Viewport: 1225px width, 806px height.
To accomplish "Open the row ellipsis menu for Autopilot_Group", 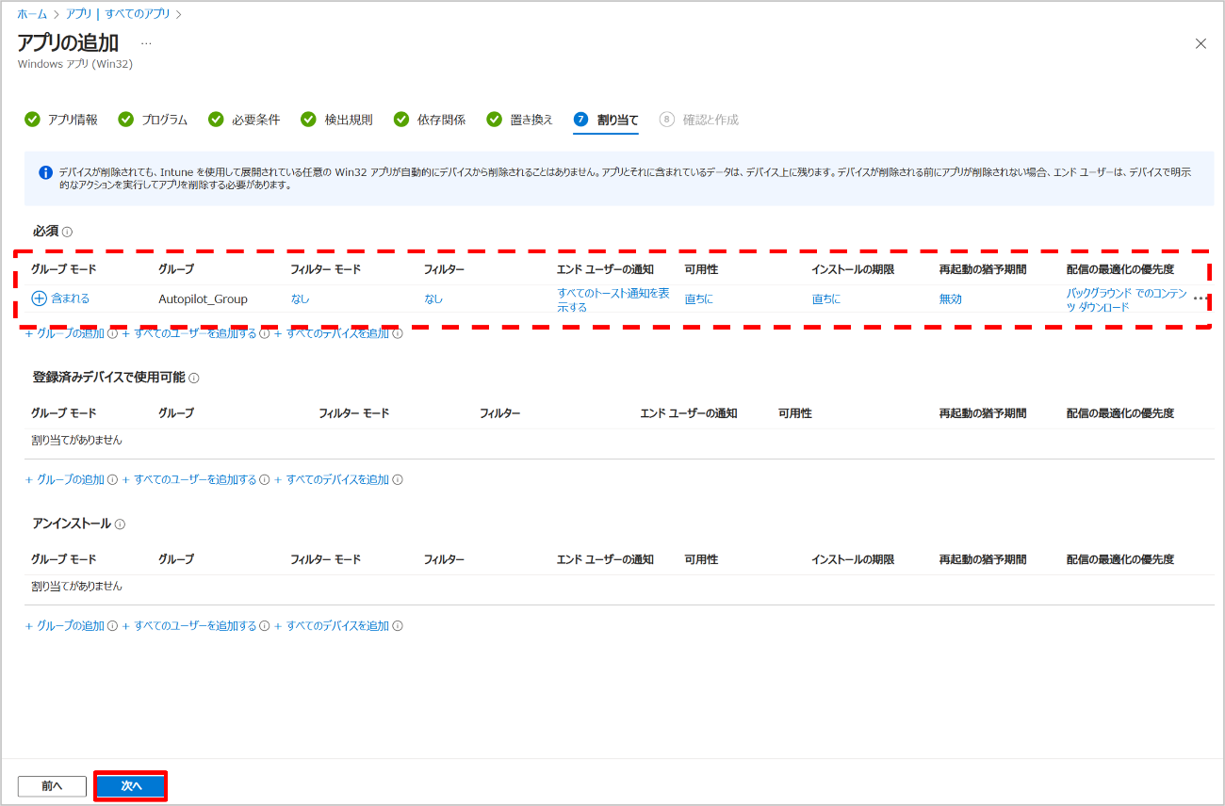I will (x=1200, y=298).
